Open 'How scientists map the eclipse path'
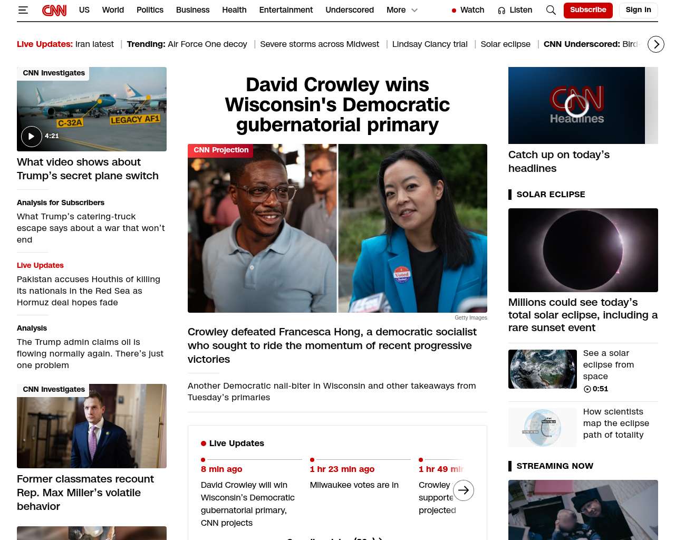This screenshot has height=540, width=675. coord(616,423)
